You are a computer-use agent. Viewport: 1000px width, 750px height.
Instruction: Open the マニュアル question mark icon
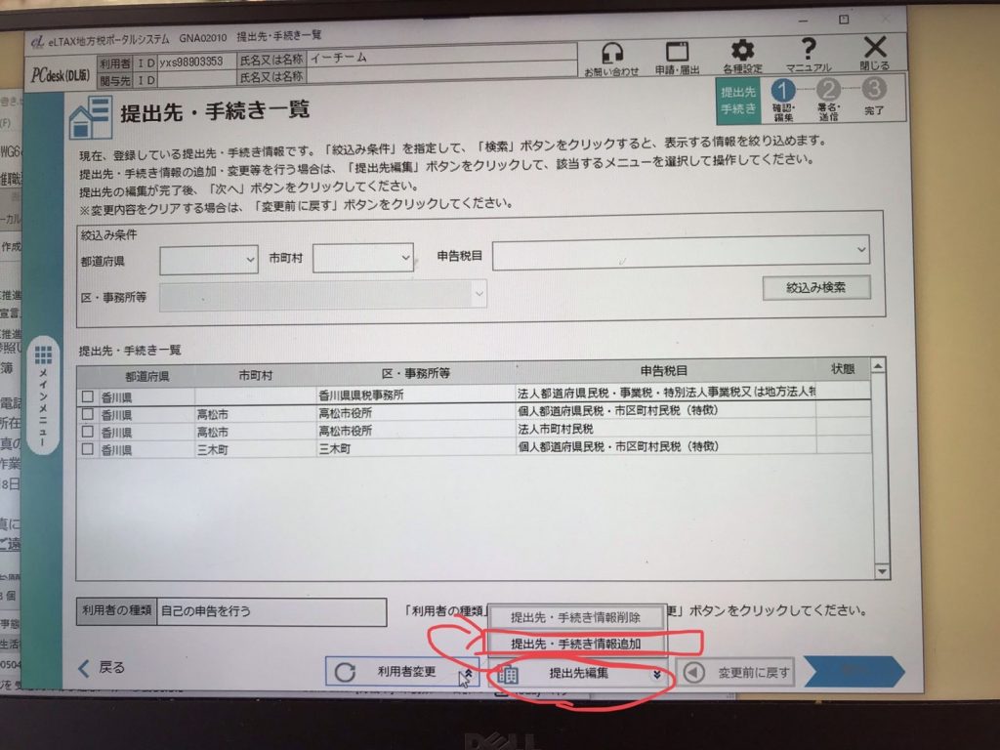(x=808, y=55)
